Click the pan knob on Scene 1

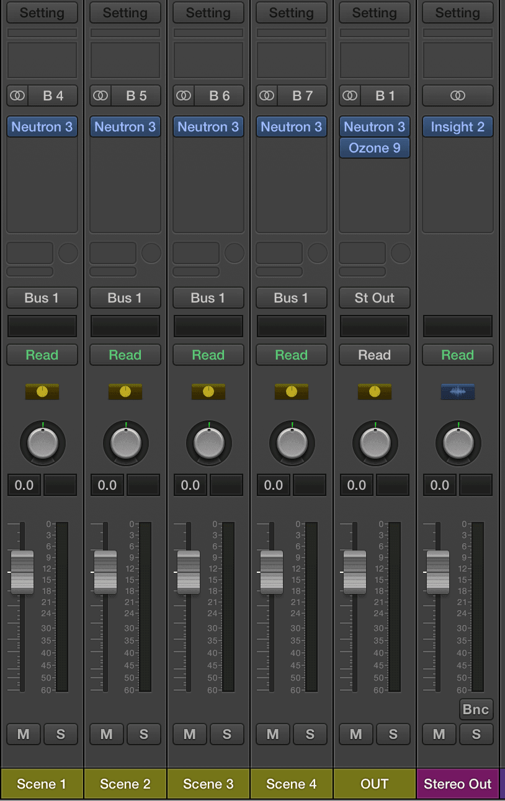[42, 443]
